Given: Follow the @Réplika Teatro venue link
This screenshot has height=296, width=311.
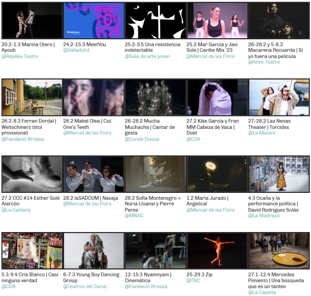Looking at the screenshot, I should coord(20,56).
